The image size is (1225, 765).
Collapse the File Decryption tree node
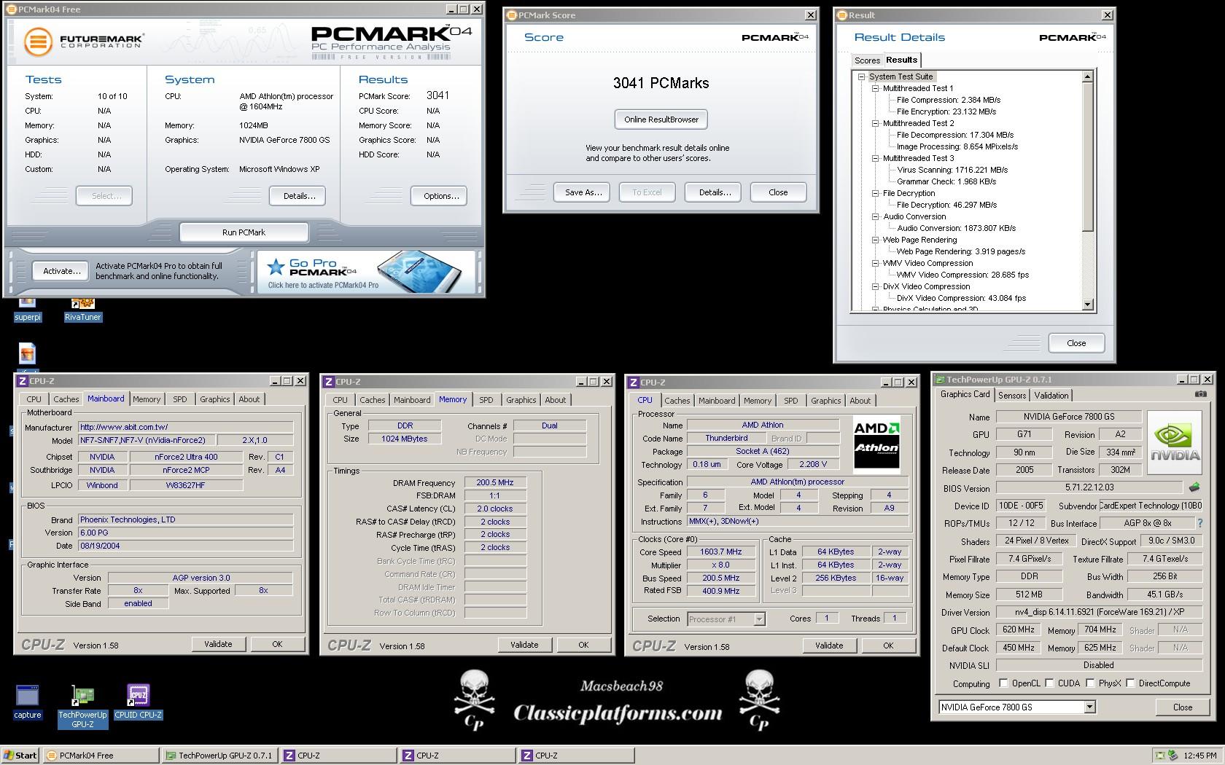coord(876,193)
